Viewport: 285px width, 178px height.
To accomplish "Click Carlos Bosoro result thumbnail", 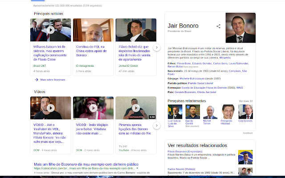I will 245,172.
